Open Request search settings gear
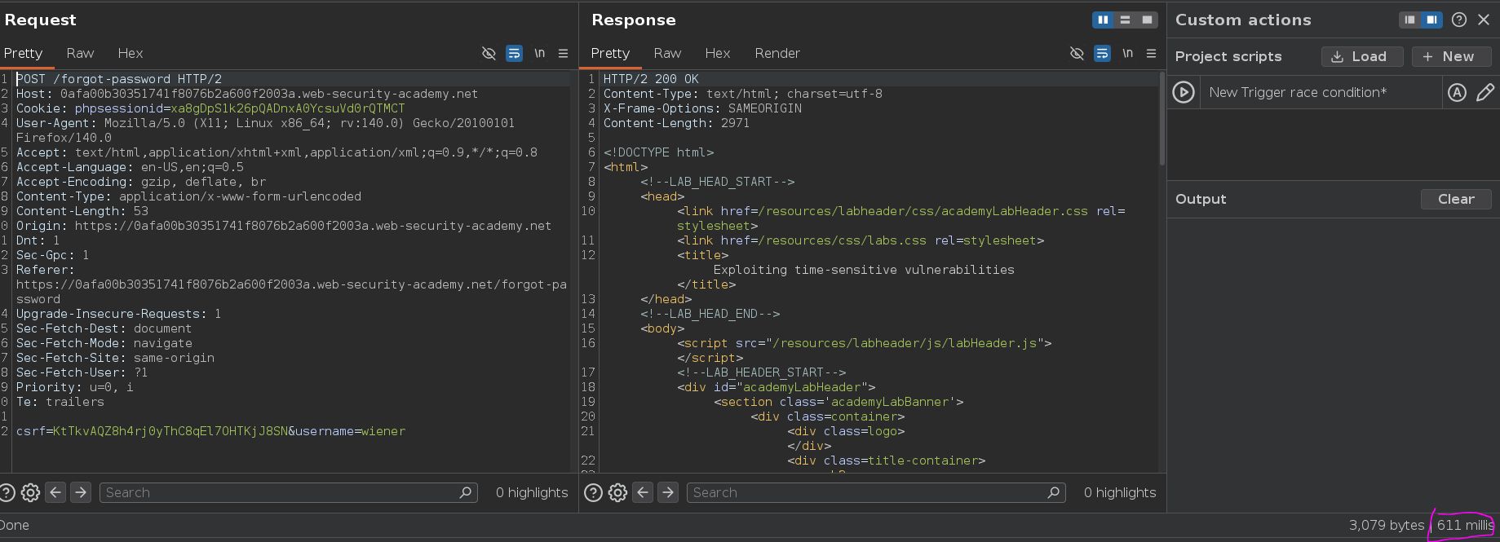This screenshot has width=1500, height=542. [x=30, y=492]
